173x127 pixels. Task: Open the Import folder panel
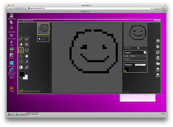tap(158, 63)
